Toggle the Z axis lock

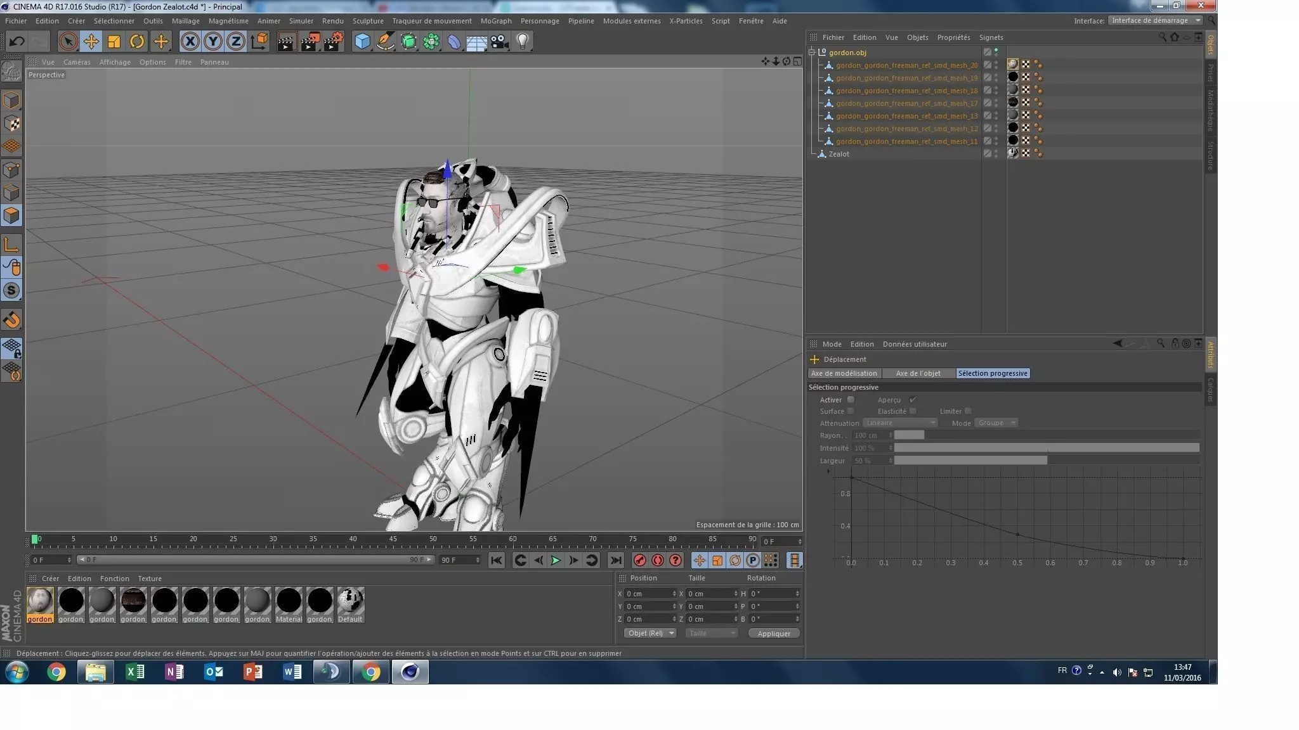[235, 42]
